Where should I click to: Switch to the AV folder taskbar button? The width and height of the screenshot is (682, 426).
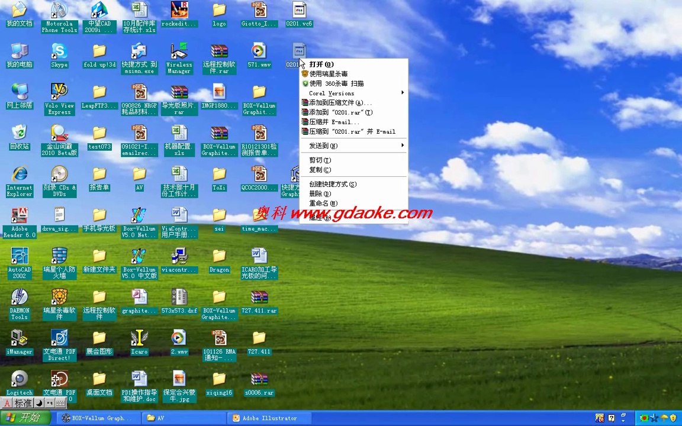pos(184,418)
